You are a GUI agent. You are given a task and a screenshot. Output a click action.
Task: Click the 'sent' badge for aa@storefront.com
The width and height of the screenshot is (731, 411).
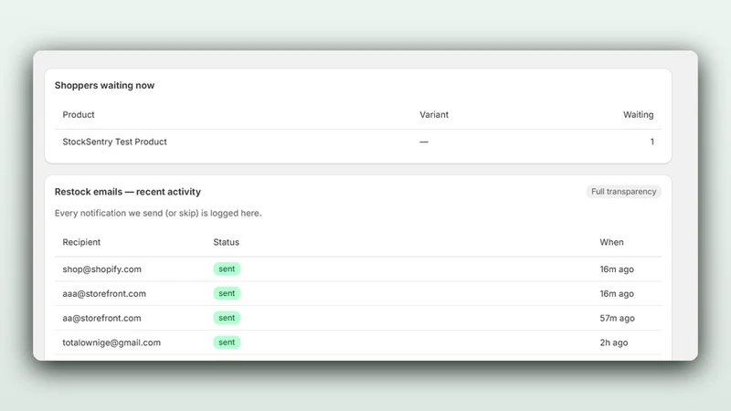(227, 318)
